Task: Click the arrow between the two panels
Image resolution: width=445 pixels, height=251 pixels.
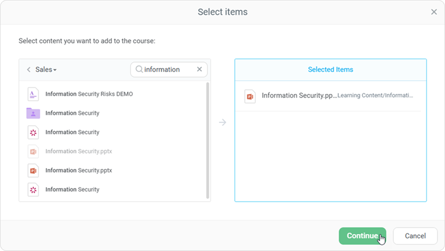Action: (222, 122)
